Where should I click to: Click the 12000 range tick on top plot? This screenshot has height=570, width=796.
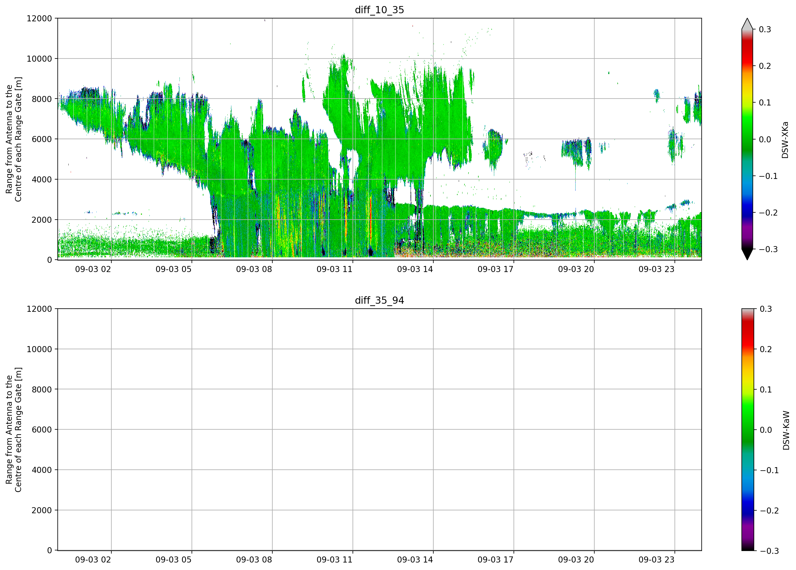39,18
